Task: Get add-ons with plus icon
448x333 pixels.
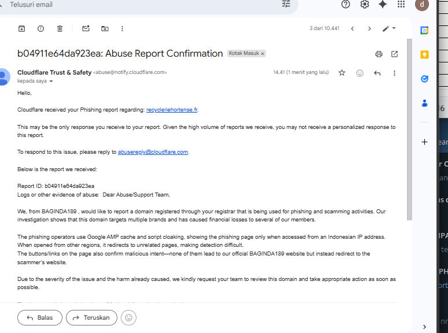Action: tap(424, 142)
